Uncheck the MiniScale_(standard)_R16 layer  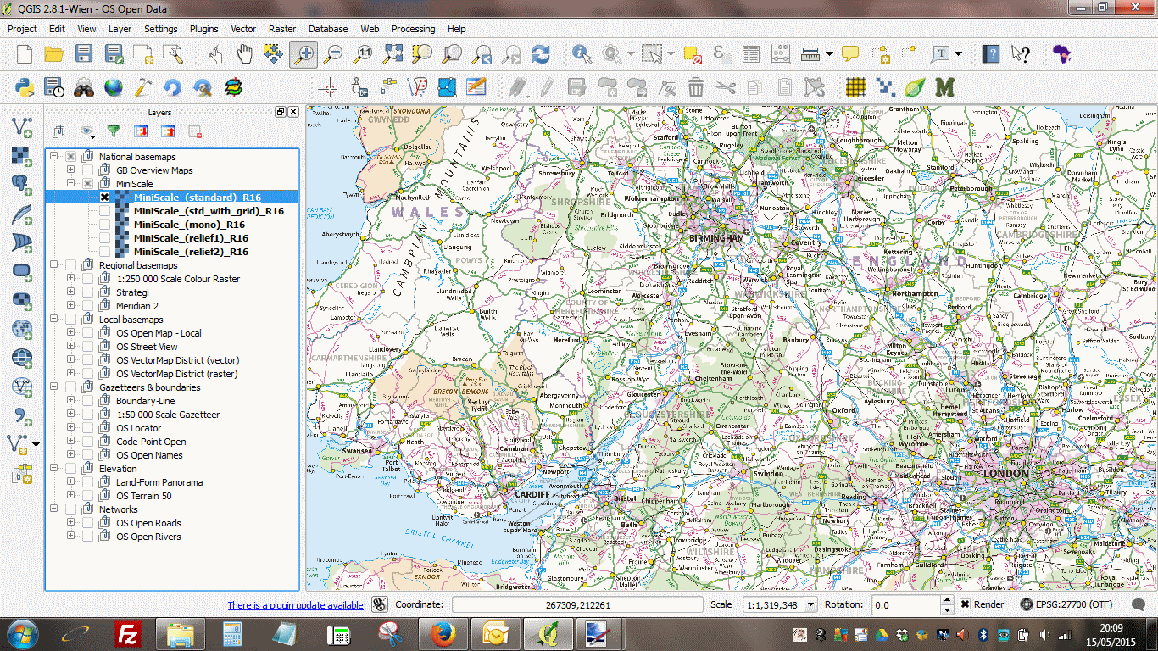(104, 198)
